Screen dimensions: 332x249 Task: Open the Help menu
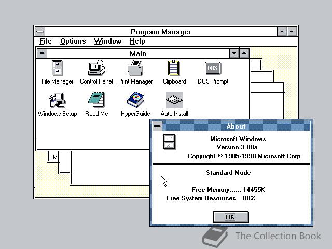click(137, 41)
